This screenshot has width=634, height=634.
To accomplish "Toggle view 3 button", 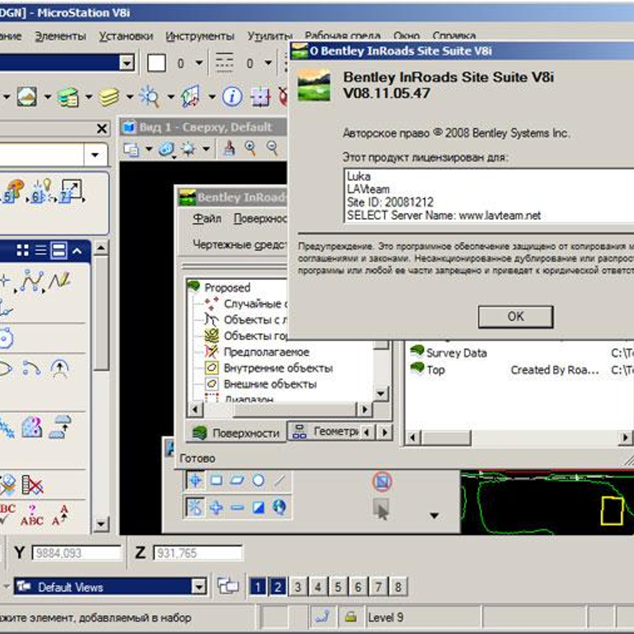I will click(298, 586).
